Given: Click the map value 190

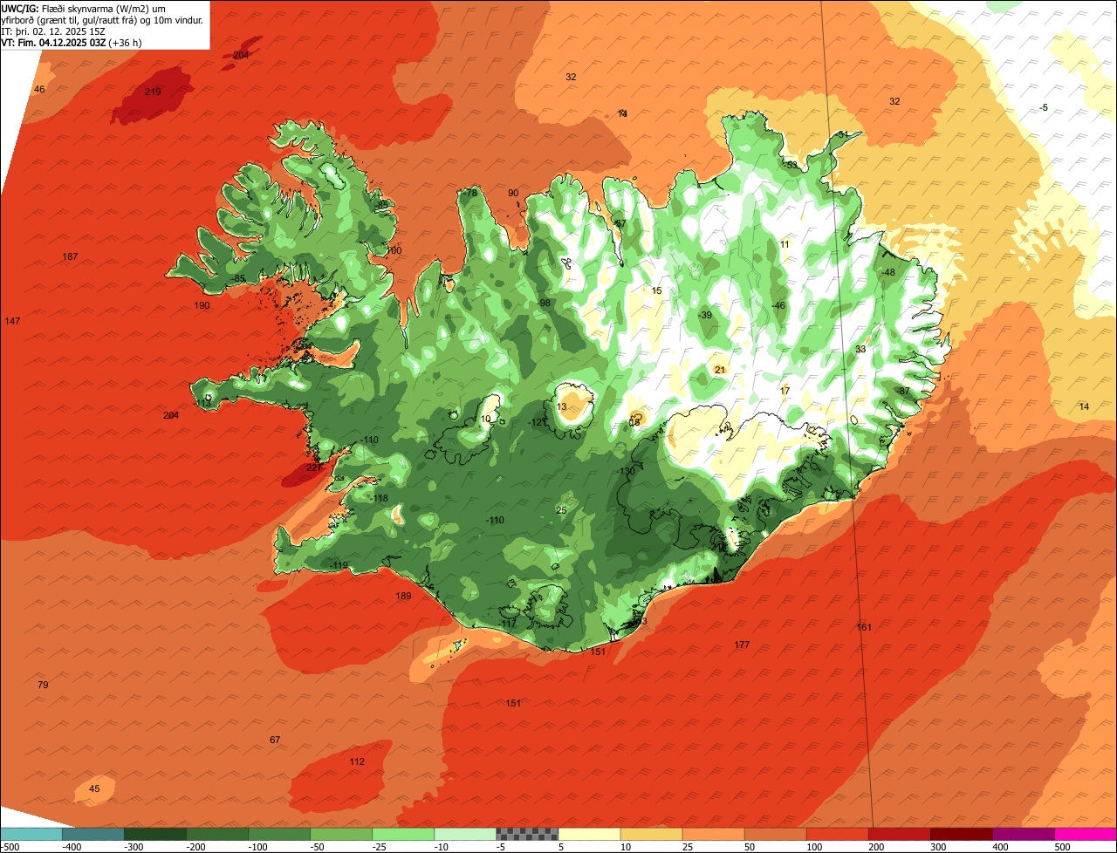Looking at the screenshot, I should (x=202, y=306).
